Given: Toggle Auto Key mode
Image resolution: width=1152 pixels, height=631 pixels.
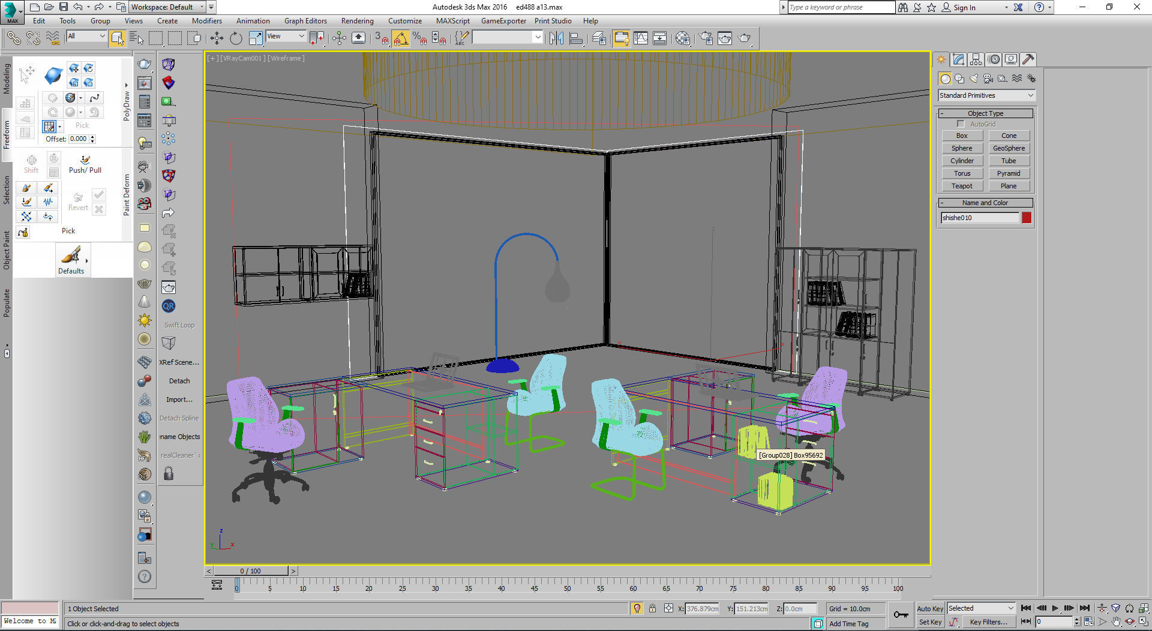Looking at the screenshot, I should click(x=930, y=608).
